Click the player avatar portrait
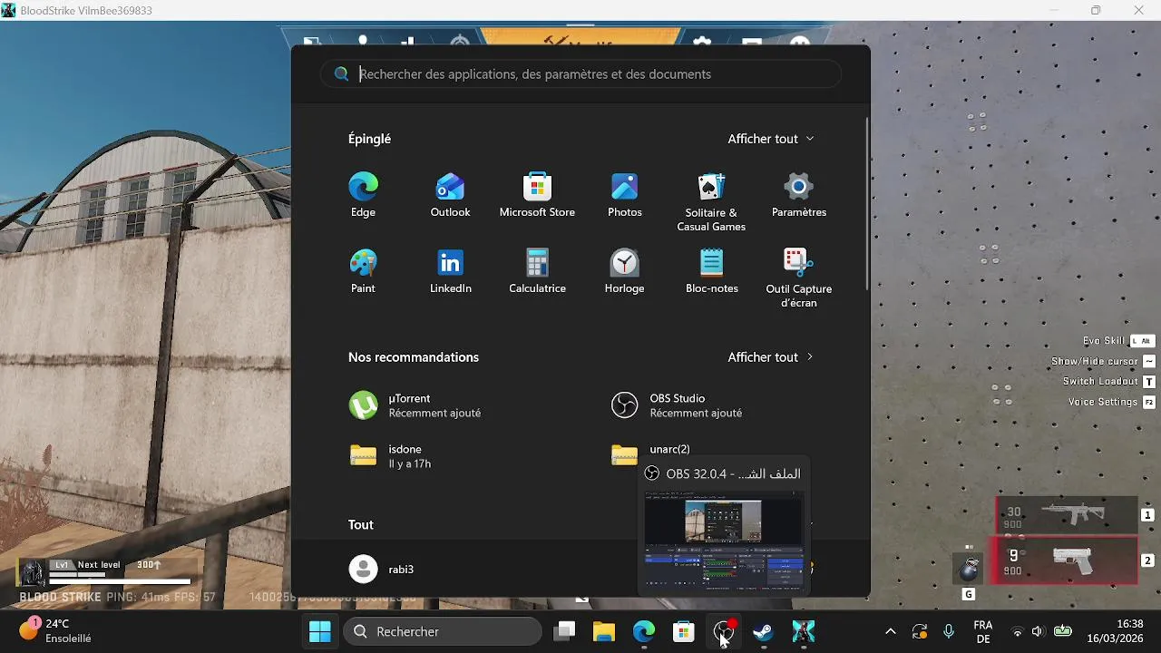This screenshot has width=1161, height=653. coord(33,573)
